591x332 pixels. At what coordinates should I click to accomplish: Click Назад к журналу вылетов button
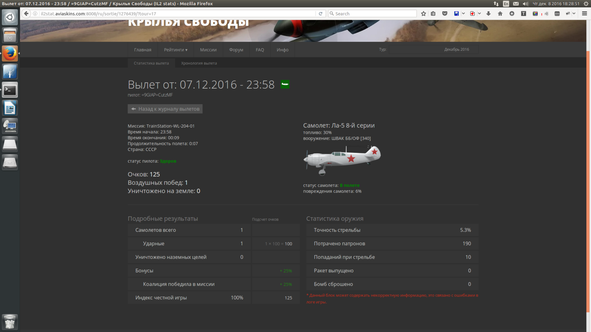click(x=165, y=109)
